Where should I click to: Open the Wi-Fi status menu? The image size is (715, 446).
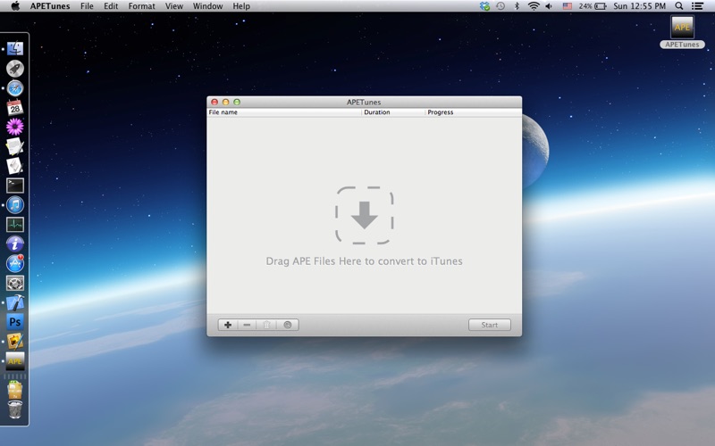tap(534, 6)
